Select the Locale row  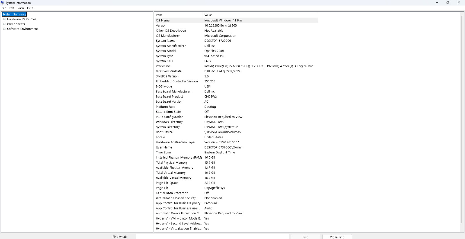coord(236,137)
